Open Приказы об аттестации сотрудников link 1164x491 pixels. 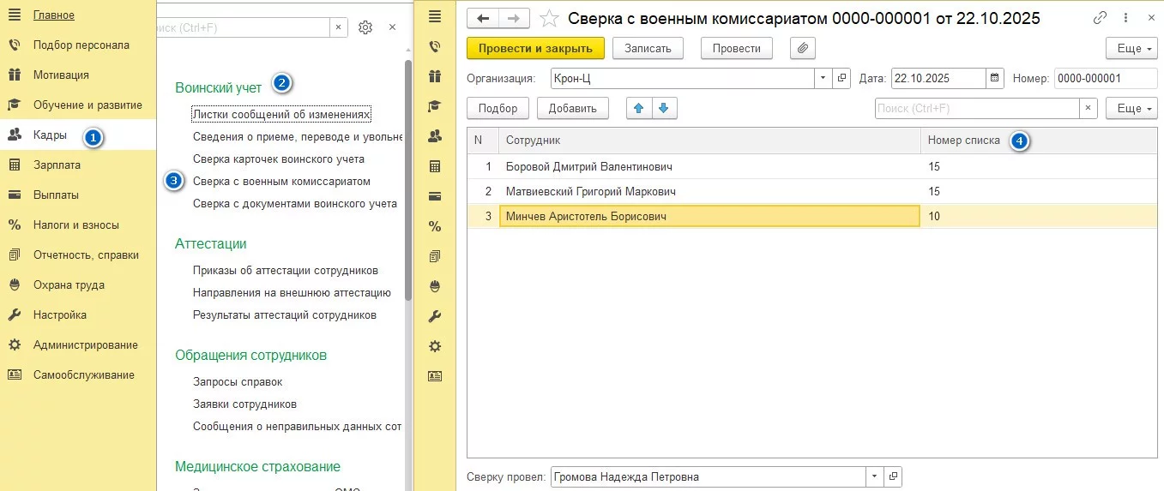pyautogui.click(x=286, y=270)
